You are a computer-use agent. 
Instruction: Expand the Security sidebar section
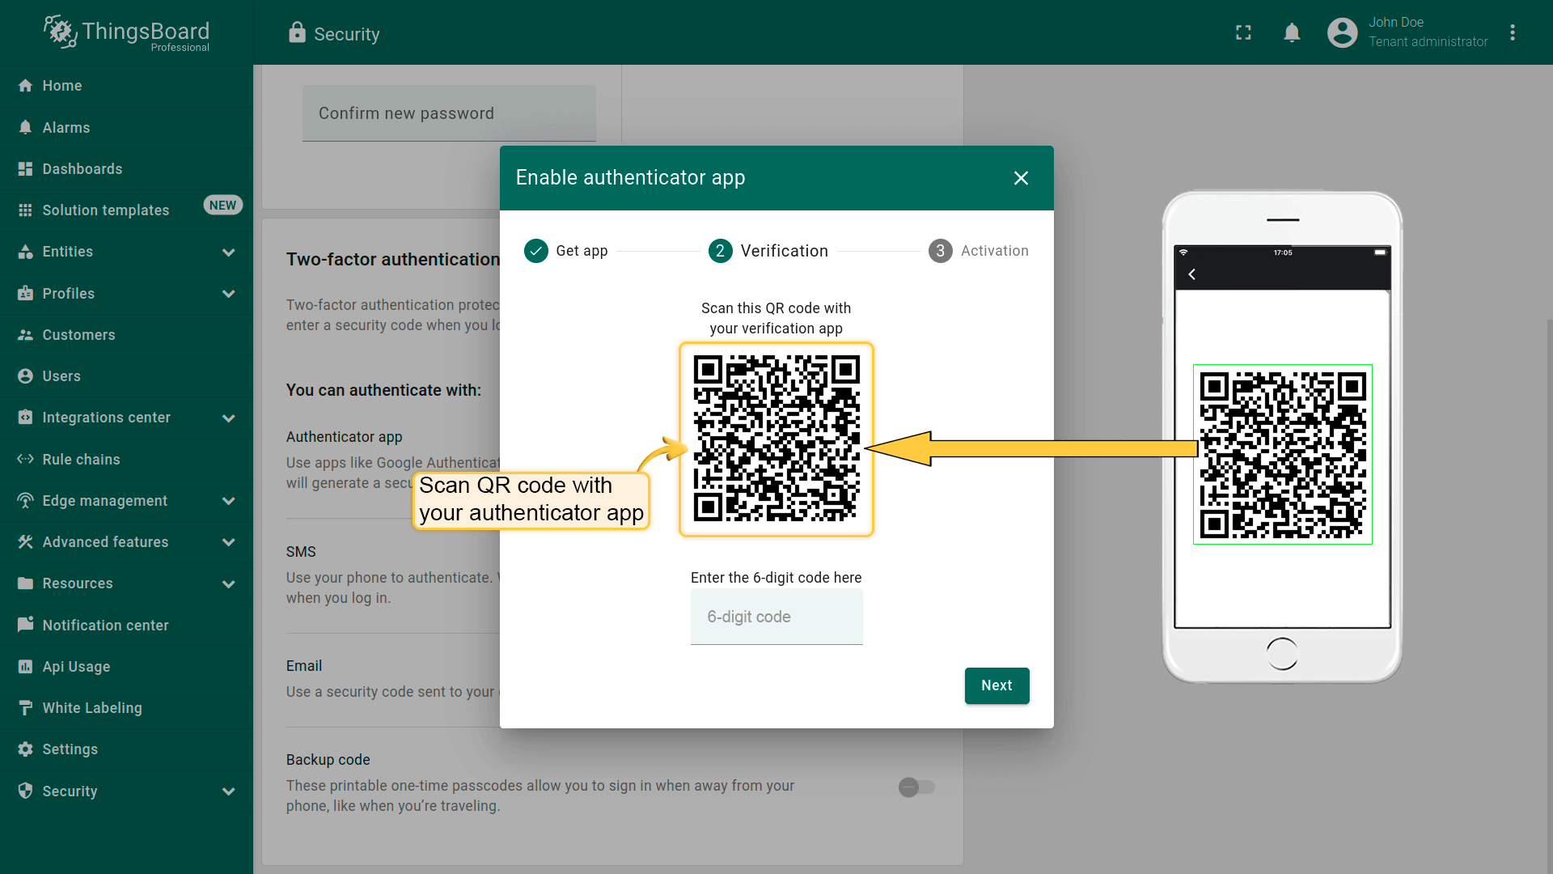coord(228,791)
